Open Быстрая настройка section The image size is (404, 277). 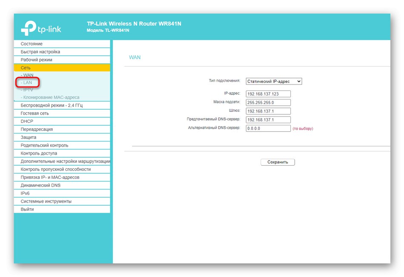62,52
